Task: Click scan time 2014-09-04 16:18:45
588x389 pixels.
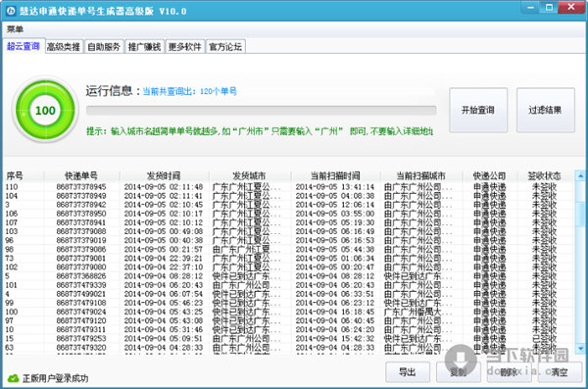Action: (x=335, y=312)
